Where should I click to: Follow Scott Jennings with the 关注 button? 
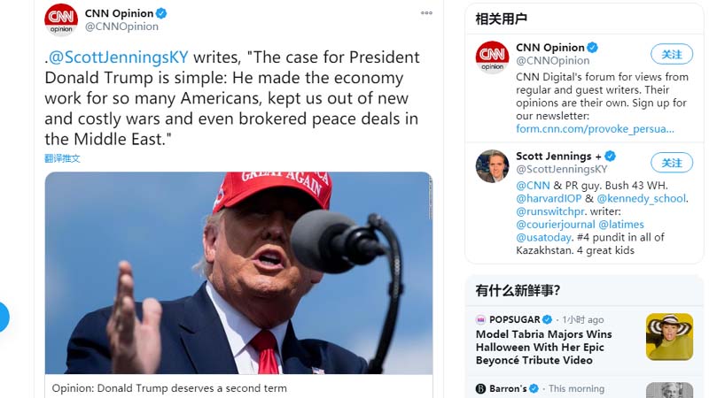(672, 163)
